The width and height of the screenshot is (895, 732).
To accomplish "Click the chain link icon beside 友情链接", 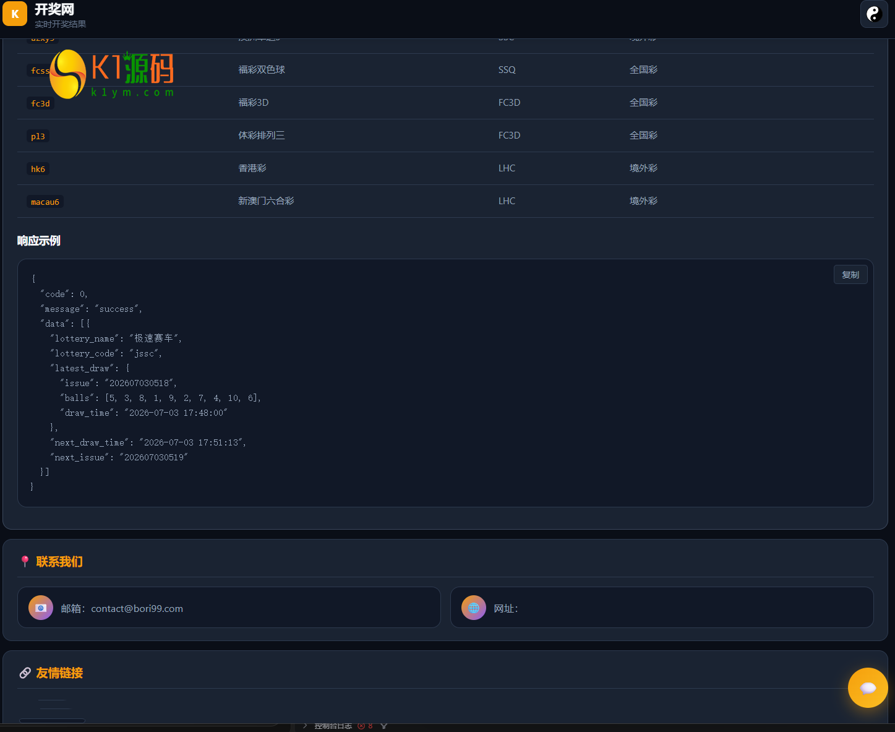I will click(x=25, y=673).
